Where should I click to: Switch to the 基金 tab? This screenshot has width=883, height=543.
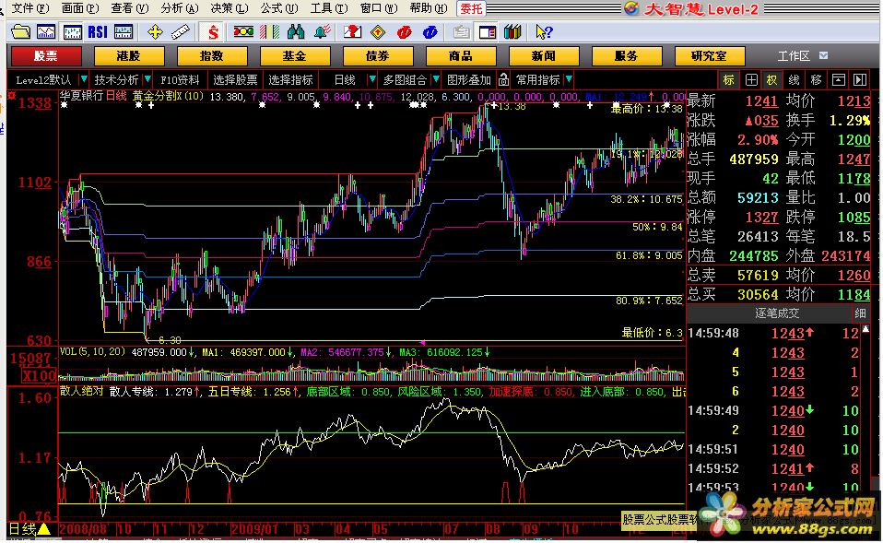(295, 55)
